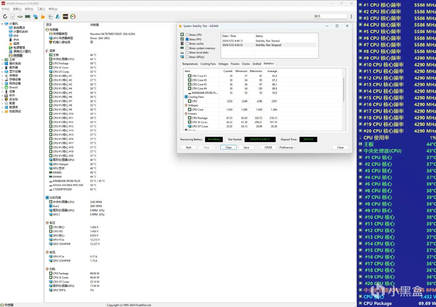436x307 pixels.
Task: Switch to the Temperatures tab
Action: [190, 64]
